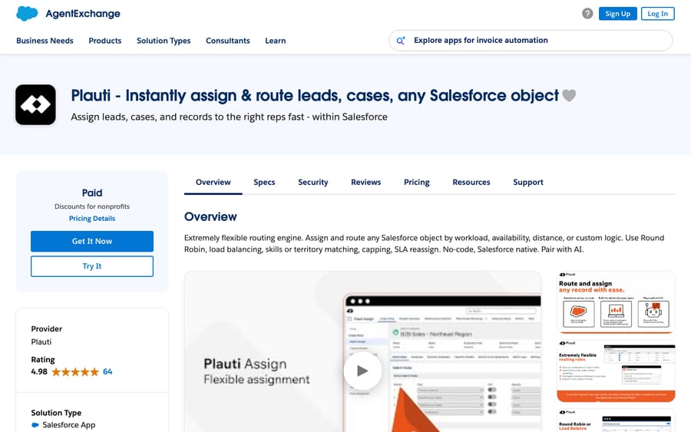Open Pricing Details link
Image resolution: width=691 pixels, height=432 pixels.
[92, 219]
